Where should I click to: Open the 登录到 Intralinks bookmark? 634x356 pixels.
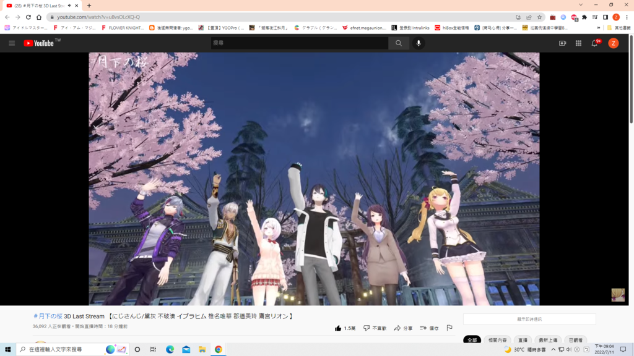pyautogui.click(x=410, y=28)
